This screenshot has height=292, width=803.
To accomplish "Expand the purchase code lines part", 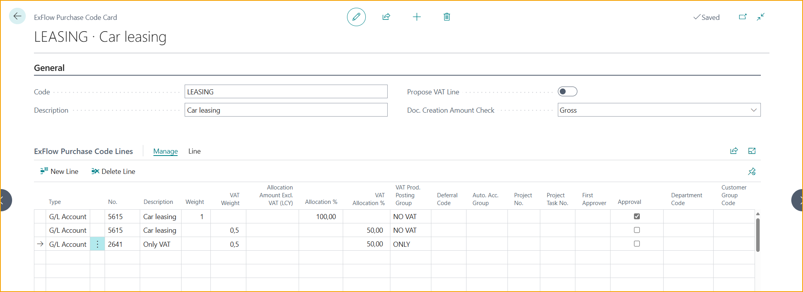I will coord(751,151).
